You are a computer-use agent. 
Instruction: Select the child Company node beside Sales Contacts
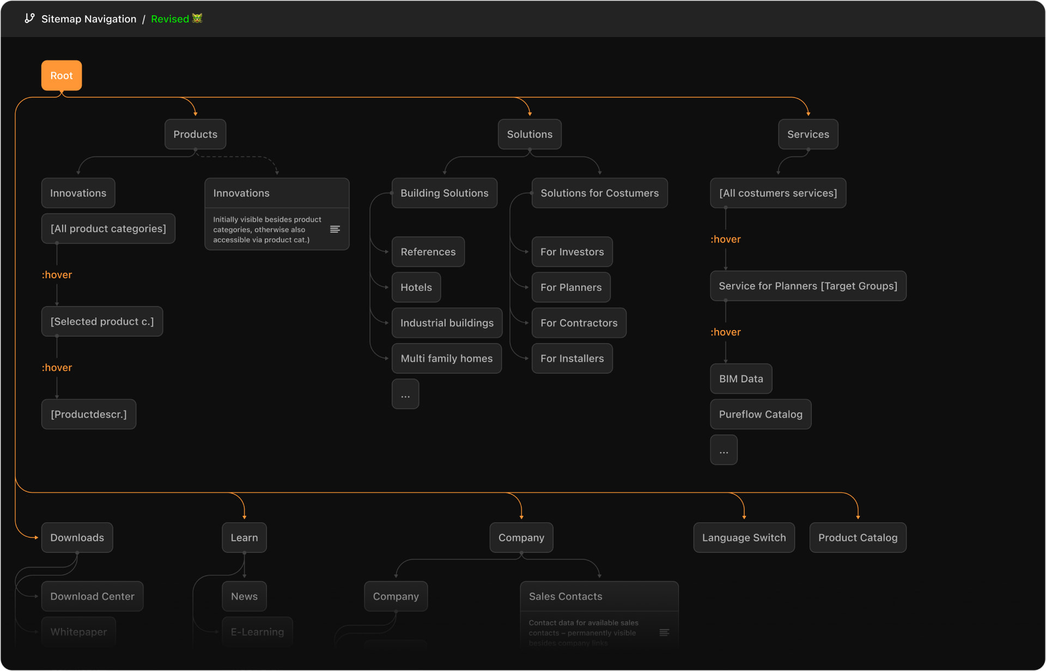tap(396, 597)
